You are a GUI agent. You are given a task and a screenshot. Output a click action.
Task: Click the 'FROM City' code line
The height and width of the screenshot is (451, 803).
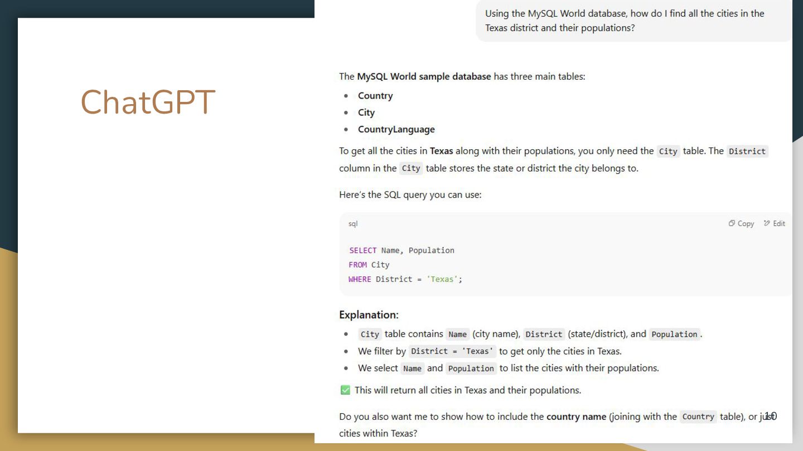pyautogui.click(x=369, y=265)
